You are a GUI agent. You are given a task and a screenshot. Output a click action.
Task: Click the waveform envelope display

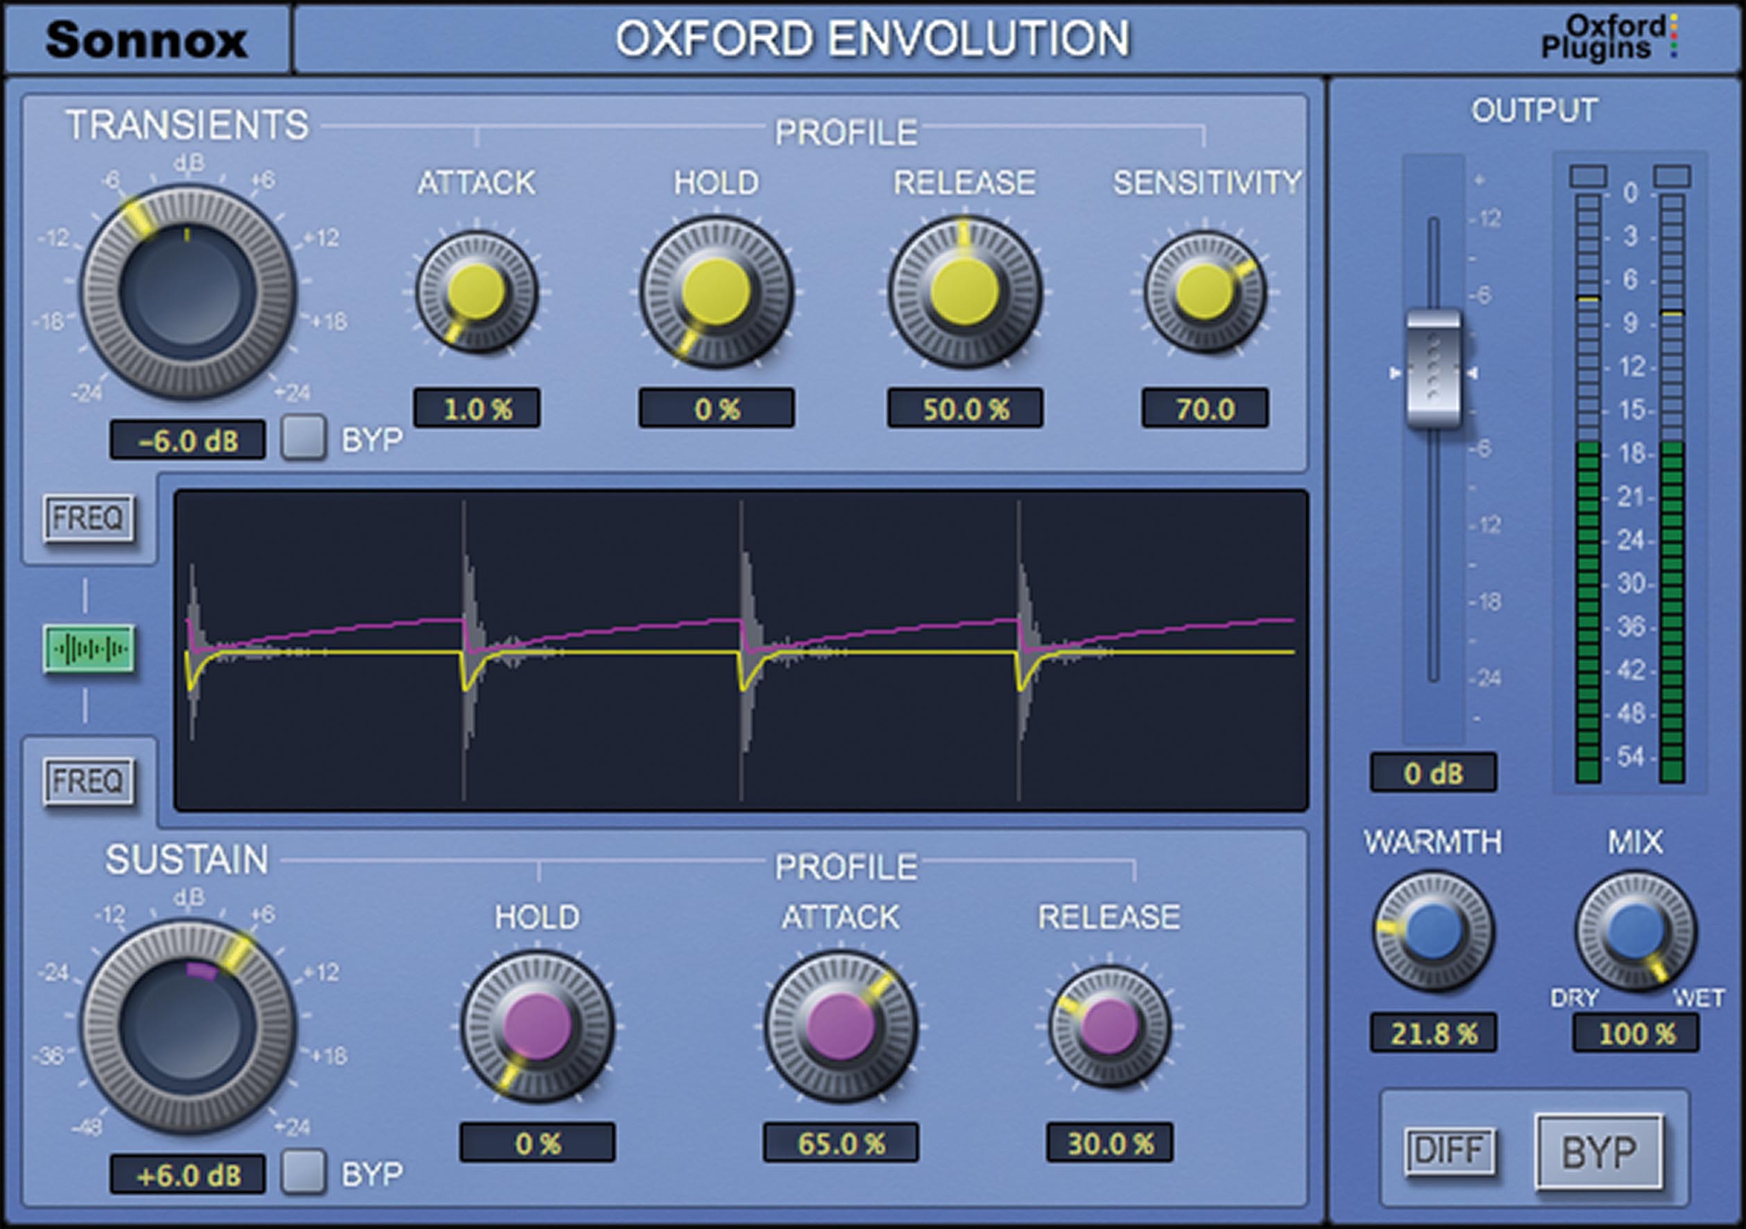pyautogui.click(x=742, y=651)
